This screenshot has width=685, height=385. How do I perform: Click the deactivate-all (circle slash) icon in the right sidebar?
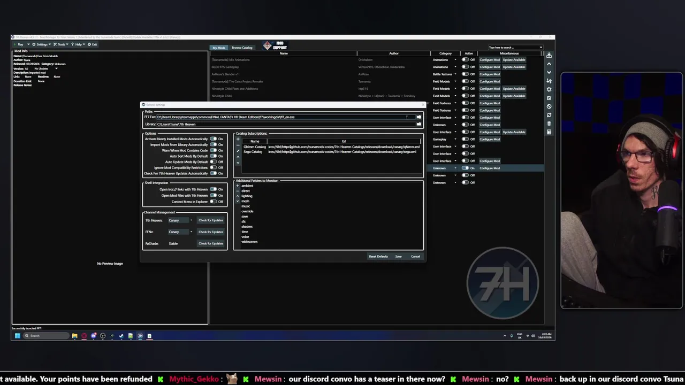549,106
